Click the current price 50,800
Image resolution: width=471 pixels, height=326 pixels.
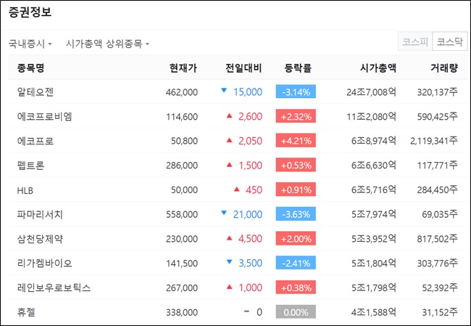(185, 141)
